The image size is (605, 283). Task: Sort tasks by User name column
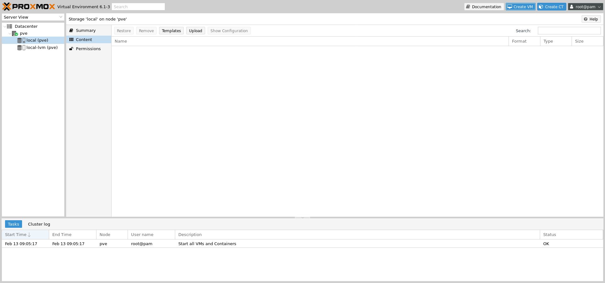point(151,235)
